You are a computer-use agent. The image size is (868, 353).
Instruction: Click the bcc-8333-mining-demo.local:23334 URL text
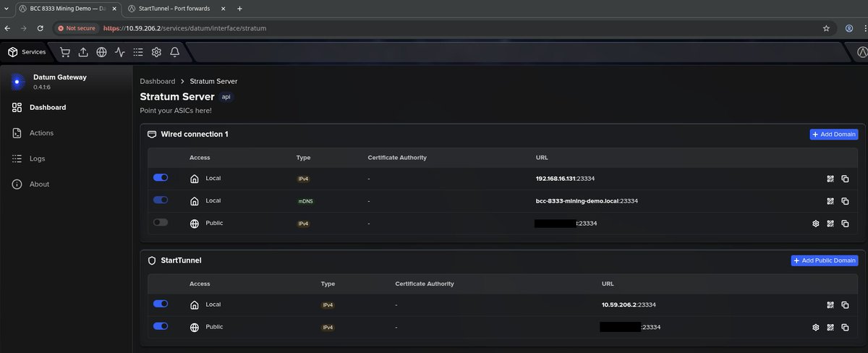tap(586, 201)
